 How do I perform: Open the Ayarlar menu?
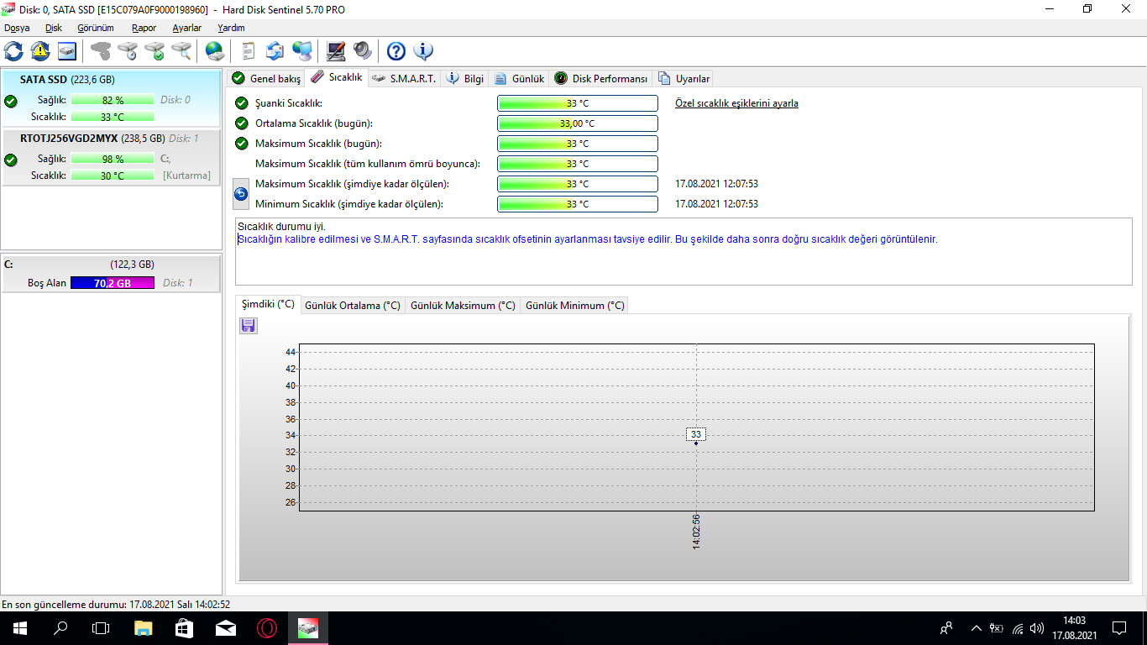click(187, 28)
